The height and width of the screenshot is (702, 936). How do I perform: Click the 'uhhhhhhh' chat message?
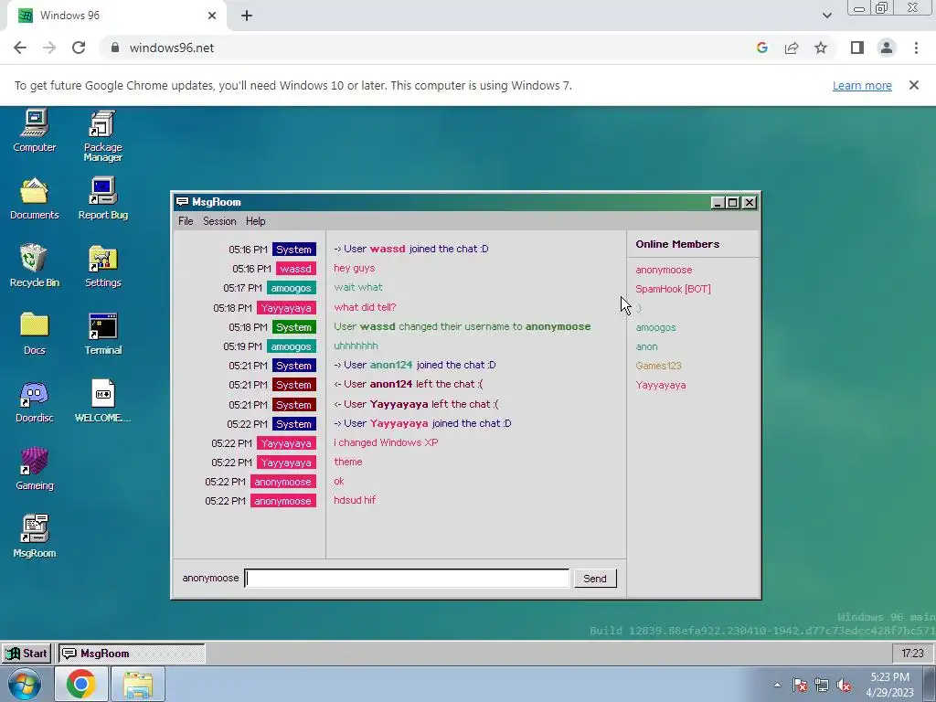(356, 346)
